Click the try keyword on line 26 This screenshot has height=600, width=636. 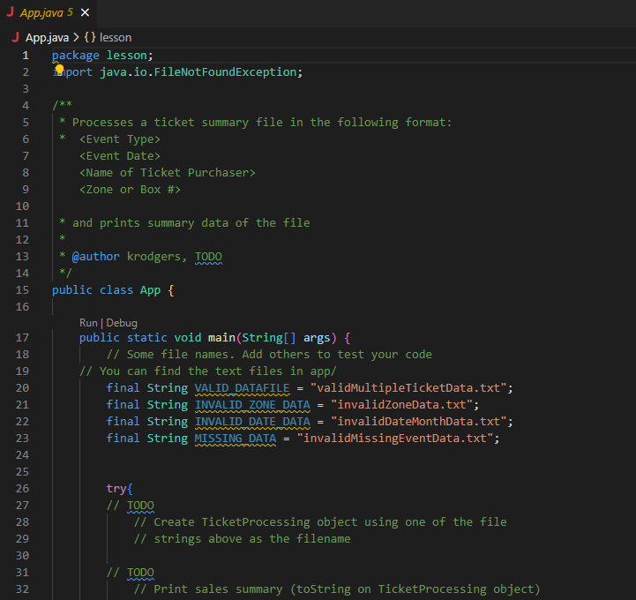click(x=116, y=489)
